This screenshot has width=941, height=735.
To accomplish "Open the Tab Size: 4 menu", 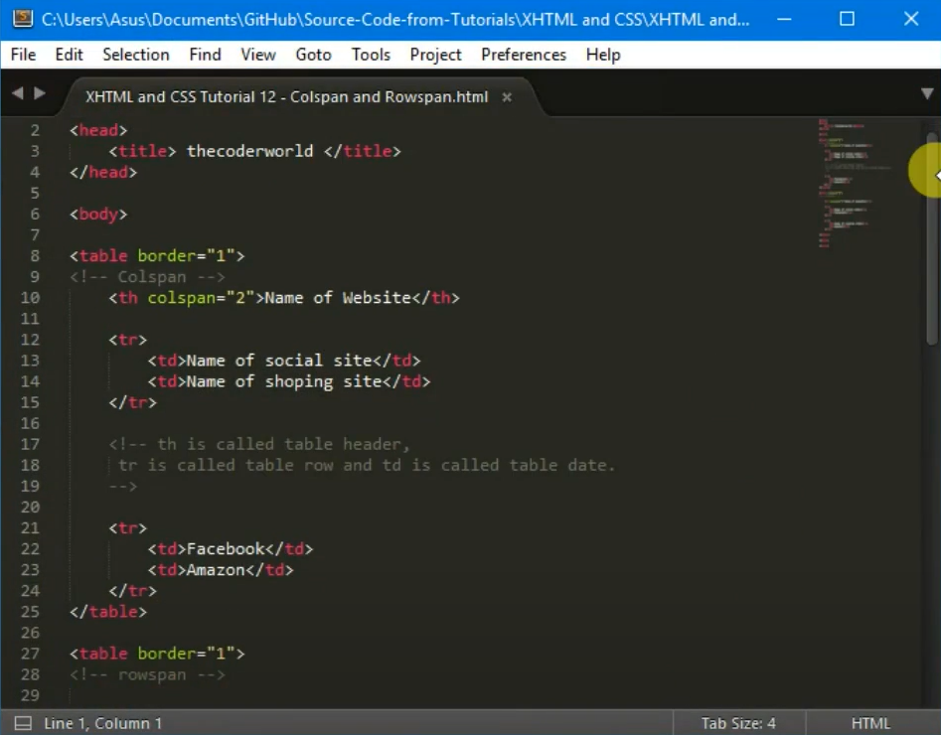I will [737, 723].
